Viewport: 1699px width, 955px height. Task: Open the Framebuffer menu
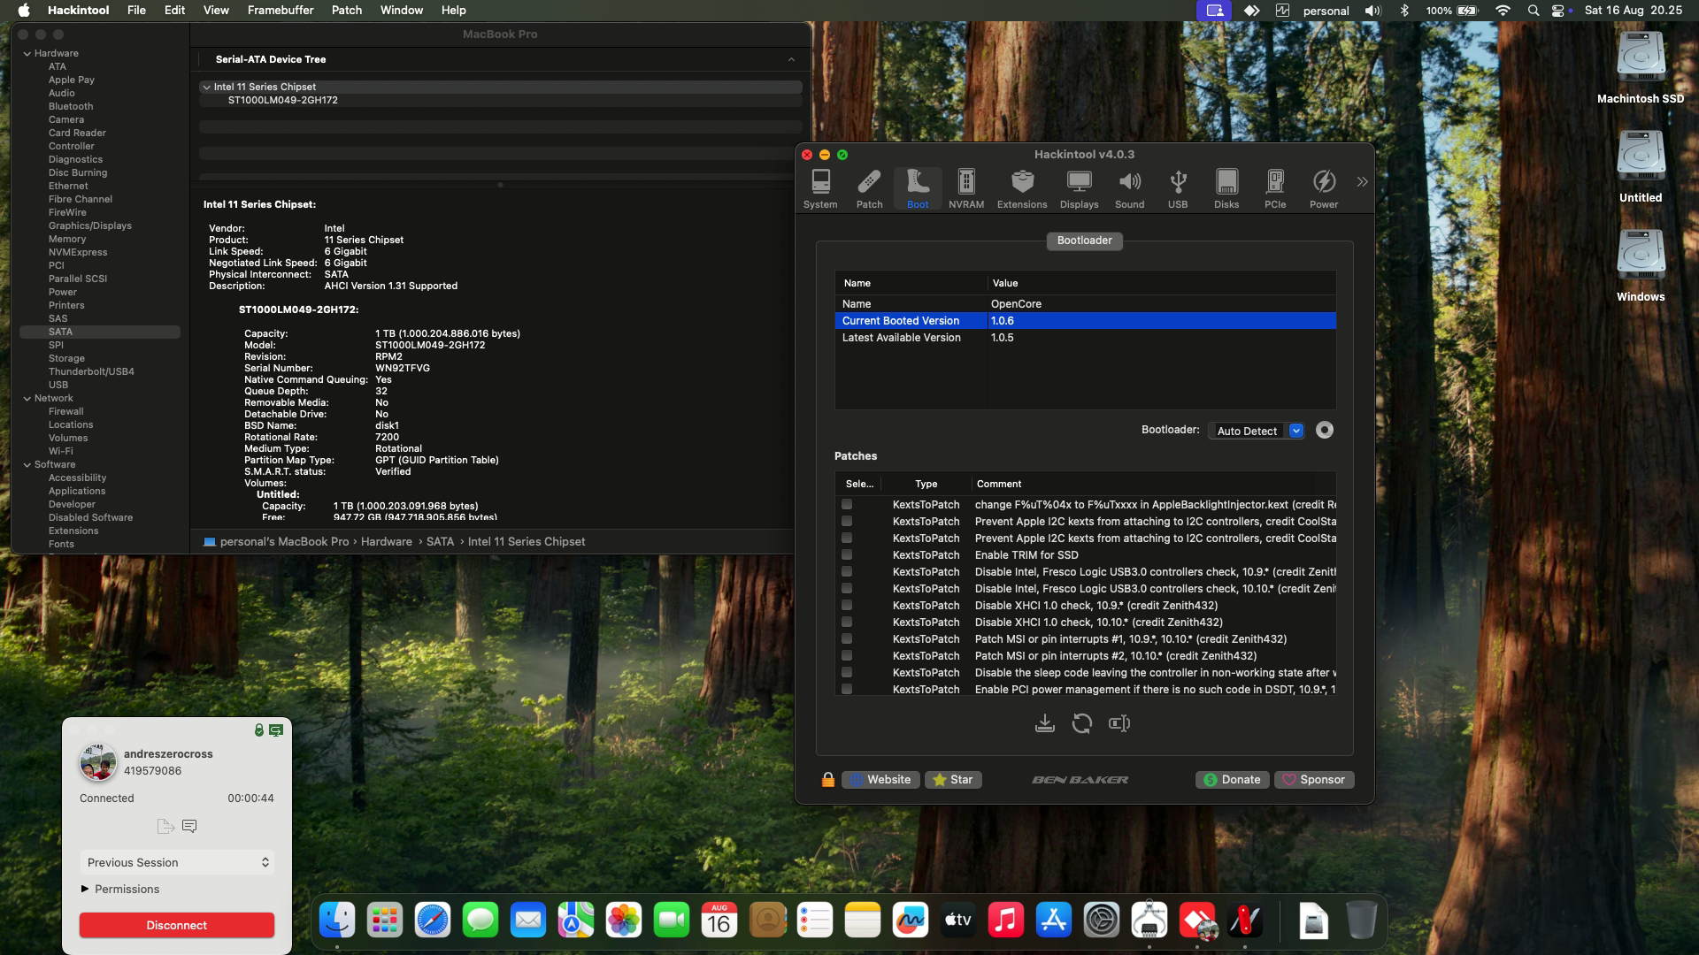[x=281, y=10]
